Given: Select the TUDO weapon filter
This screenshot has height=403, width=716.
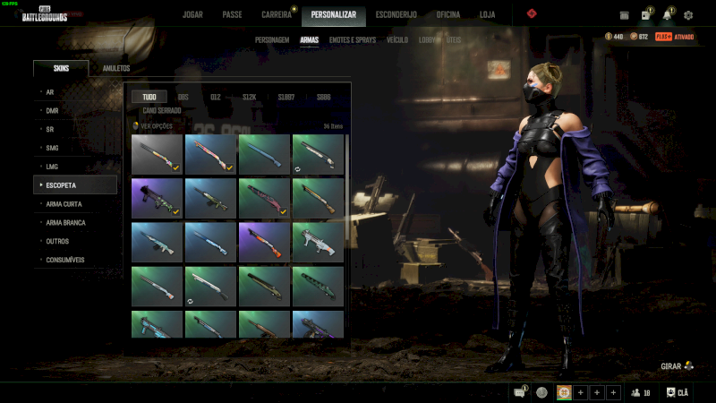Looking at the screenshot, I should 149,97.
